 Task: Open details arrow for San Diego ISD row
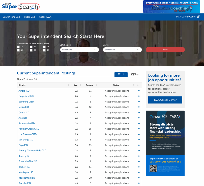[x=139, y=140]
